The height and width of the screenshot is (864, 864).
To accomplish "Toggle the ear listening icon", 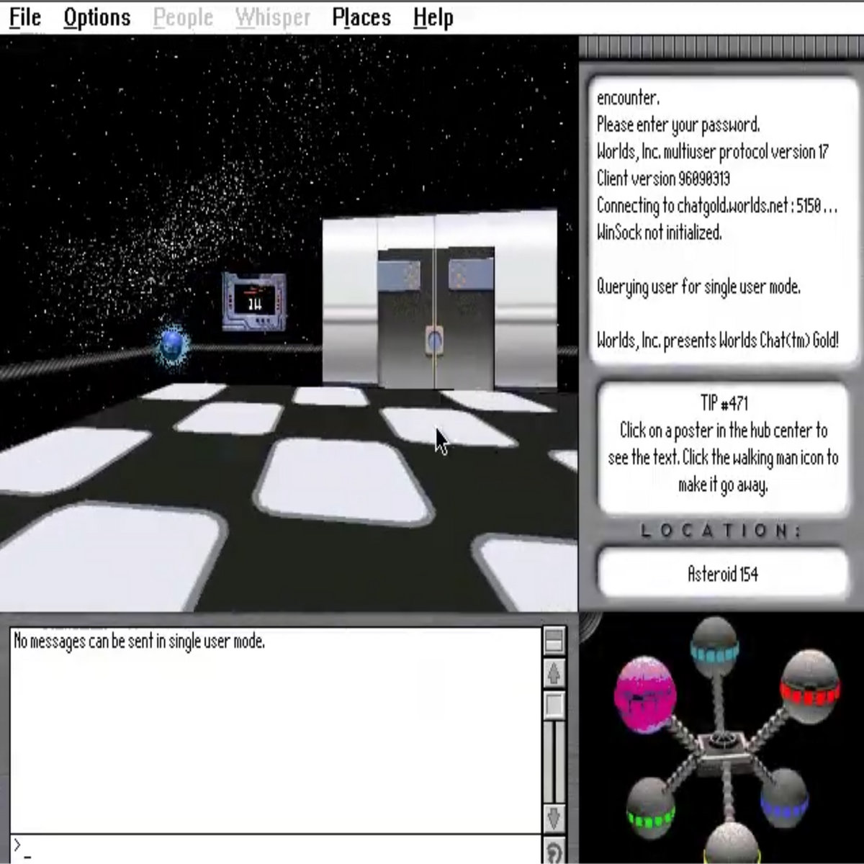I will pyautogui.click(x=553, y=852).
